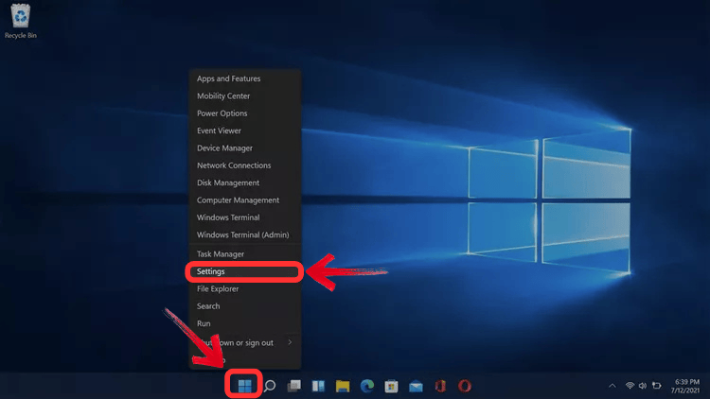Launch Windows Terminal (Admin)
This screenshot has width=710, height=399.
pos(245,234)
